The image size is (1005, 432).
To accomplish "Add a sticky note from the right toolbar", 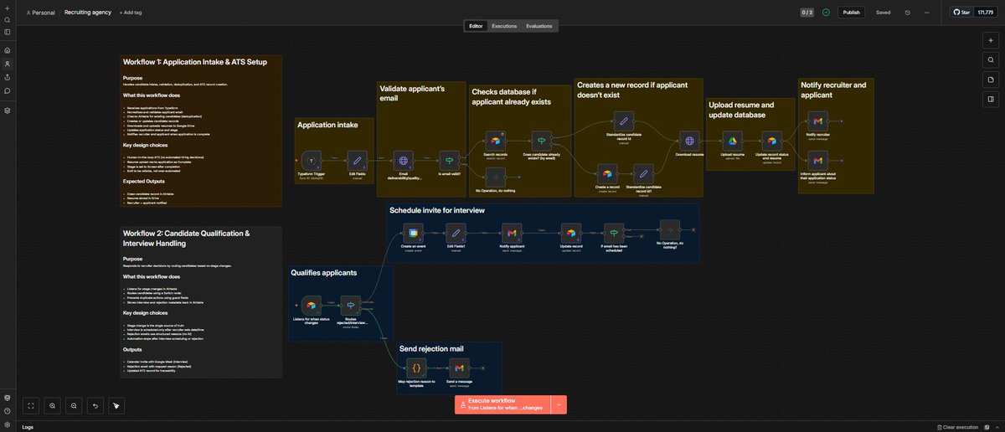I will click(990, 80).
